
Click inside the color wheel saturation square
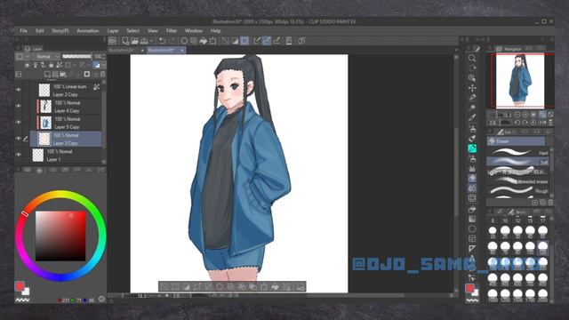coord(60,236)
